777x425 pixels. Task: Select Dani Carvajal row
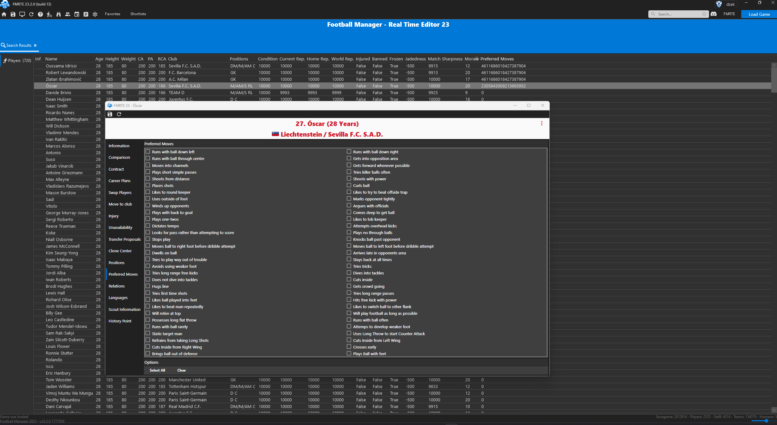tap(402, 406)
